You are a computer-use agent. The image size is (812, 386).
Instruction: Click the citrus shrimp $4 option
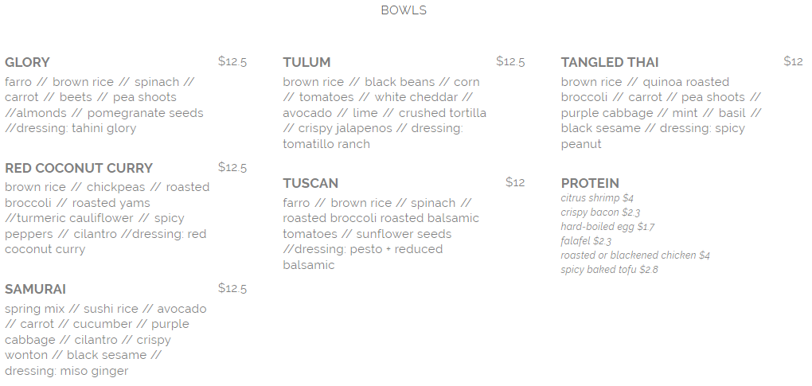(x=597, y=198)
